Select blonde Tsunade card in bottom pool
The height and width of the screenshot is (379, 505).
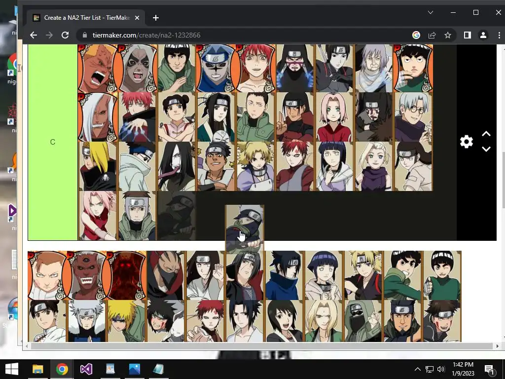pyautogui.click(x=324, y=321)
